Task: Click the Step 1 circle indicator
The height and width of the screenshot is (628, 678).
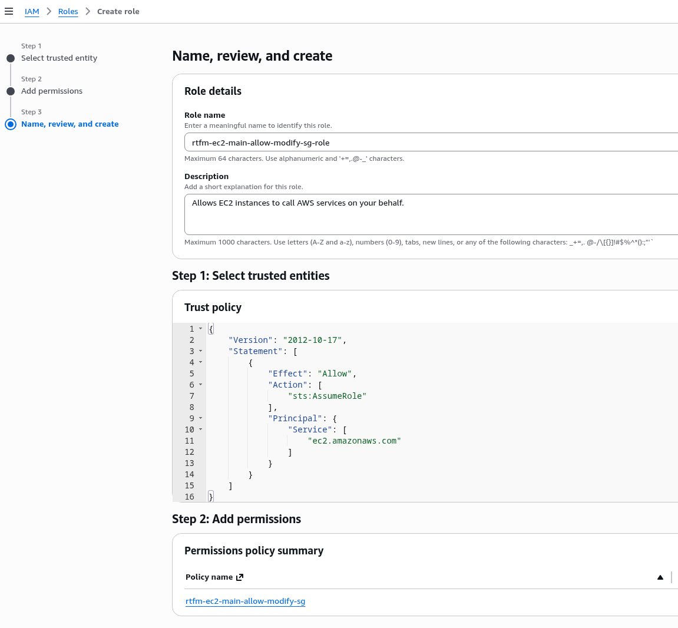Action: 11,58
